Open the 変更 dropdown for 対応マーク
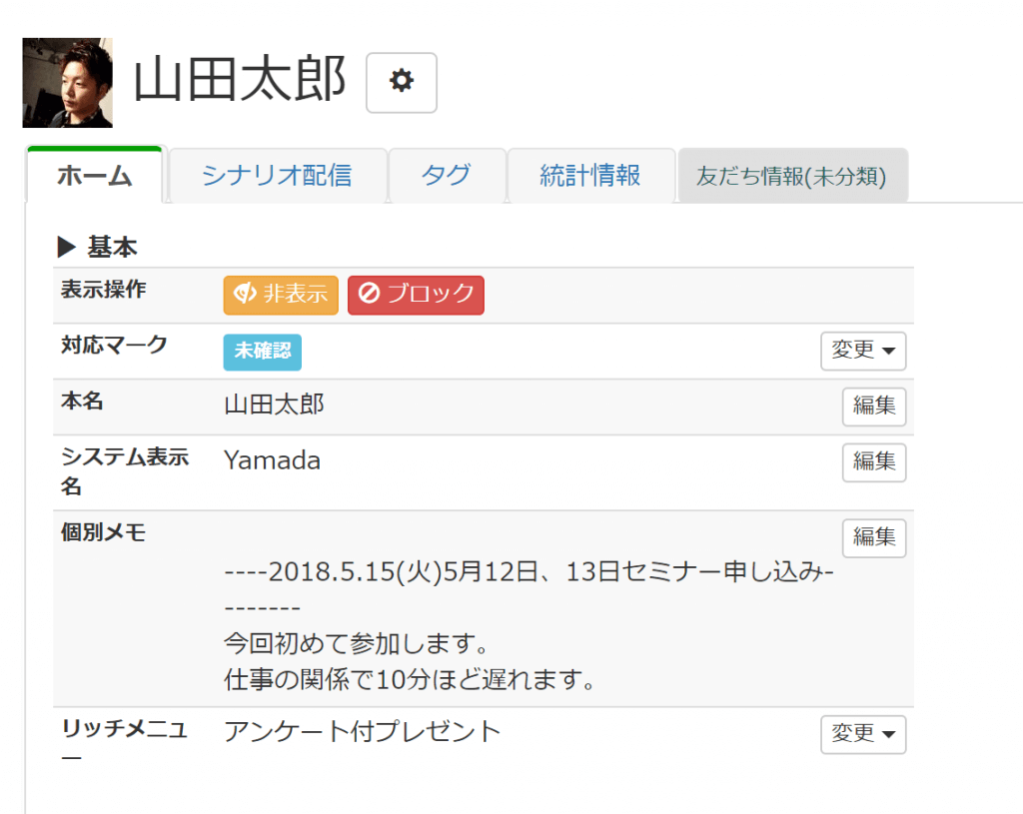Screen dimensions: 1023x814 (x=863, y=351)
